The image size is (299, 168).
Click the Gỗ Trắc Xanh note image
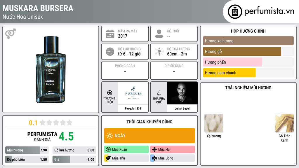point(284,123)
